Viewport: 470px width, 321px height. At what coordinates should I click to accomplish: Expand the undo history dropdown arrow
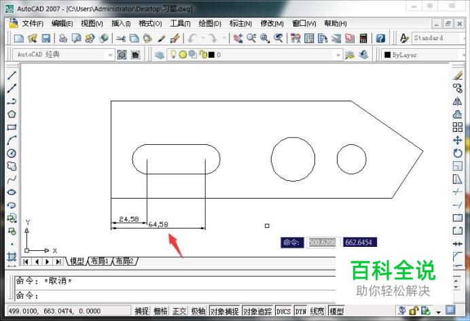[203, 38]
